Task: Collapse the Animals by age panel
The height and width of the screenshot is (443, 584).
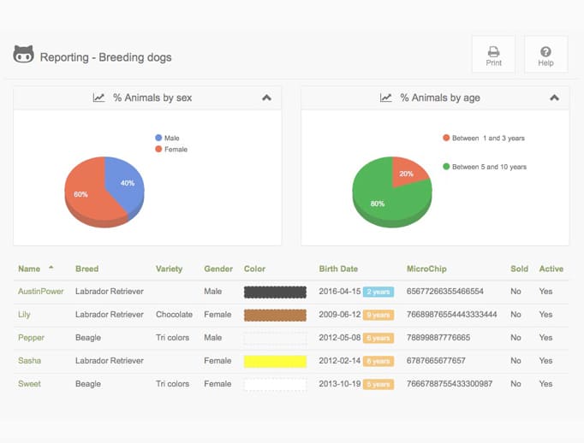Action: click(554, 97)
